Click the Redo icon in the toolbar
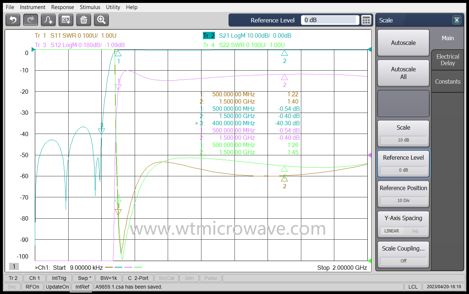Image resolution: width=469 pixels, height=294 pixels. [x=30, y=20]
